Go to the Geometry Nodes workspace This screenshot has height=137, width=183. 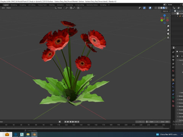pyautogui.click(x=92, y=5)
